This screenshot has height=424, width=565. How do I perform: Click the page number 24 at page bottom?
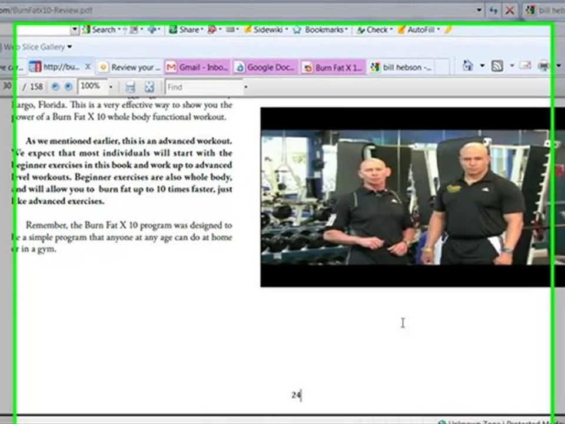(x=296, y=395)
